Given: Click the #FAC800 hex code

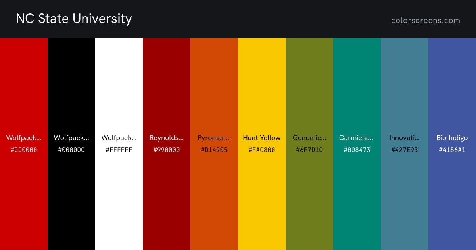Looking at the screenshot, I should tap(262, 150).
